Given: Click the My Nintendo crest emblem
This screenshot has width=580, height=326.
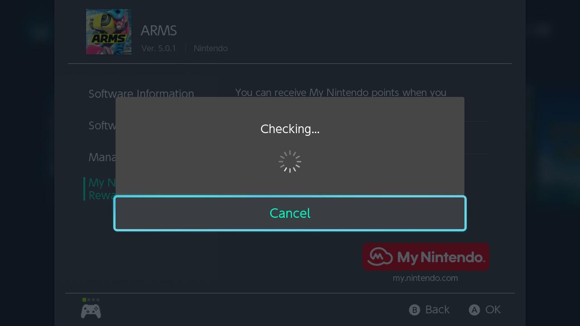Looking at the screenshot, I should tap(381, 256).
